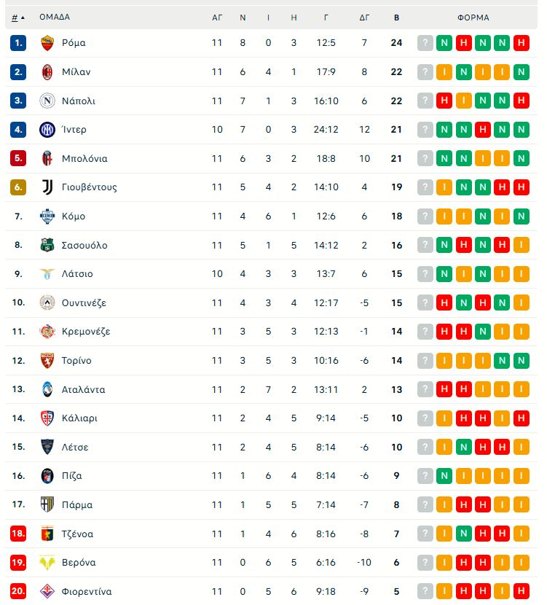Sort table by the # rank column
The image size is (547, 605).
coord(17,17)
